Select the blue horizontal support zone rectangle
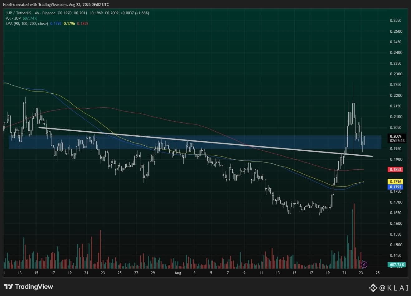 [x=195, y=142]
